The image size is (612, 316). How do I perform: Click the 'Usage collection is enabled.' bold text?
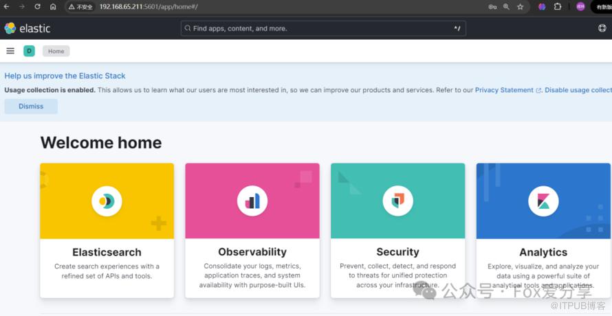[x=50, y=90]
